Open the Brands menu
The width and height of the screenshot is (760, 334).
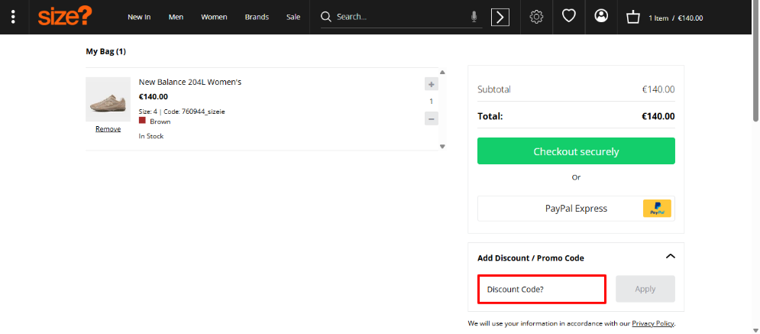coord(257,17)
